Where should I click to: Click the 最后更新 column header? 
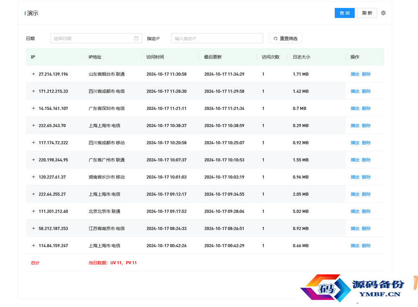coord(213,57)
